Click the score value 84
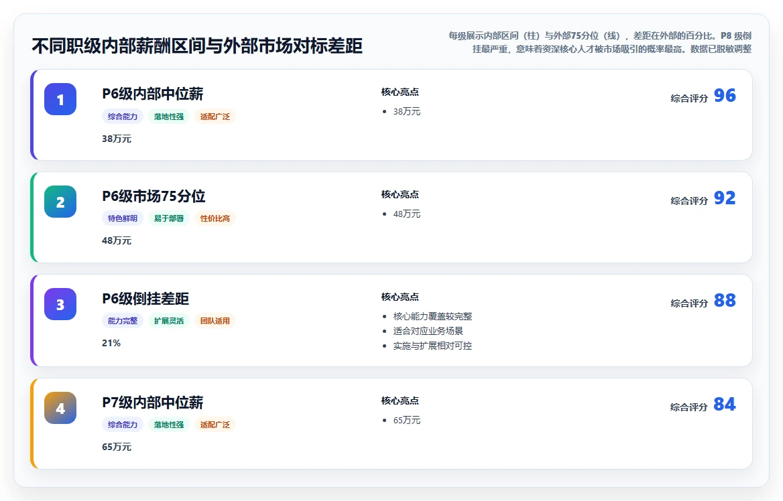Screen dimensions: 783x501 pyautogui.click(x=725, y=404)
